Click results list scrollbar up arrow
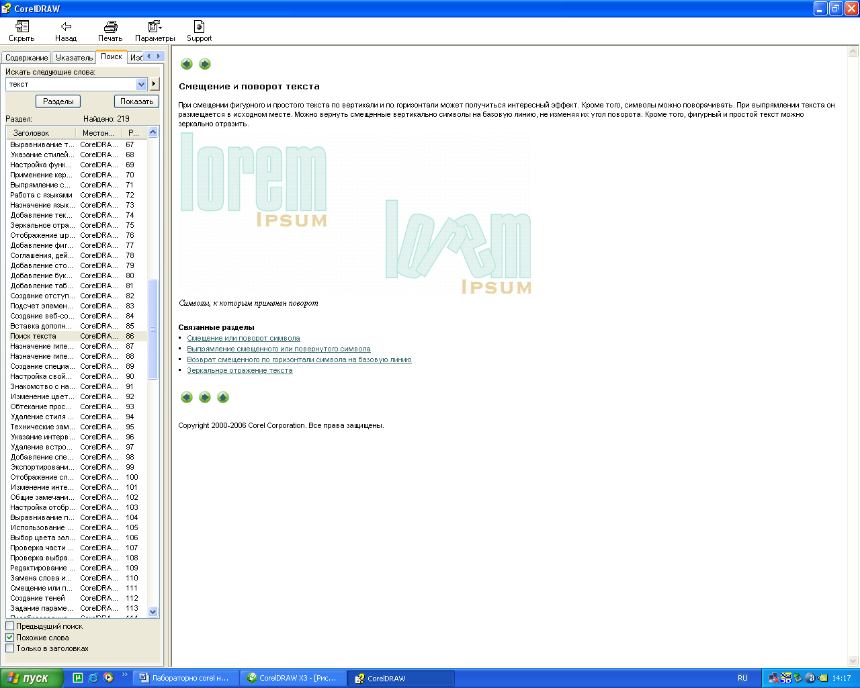The image size is (860, 688). click(153, 132)
